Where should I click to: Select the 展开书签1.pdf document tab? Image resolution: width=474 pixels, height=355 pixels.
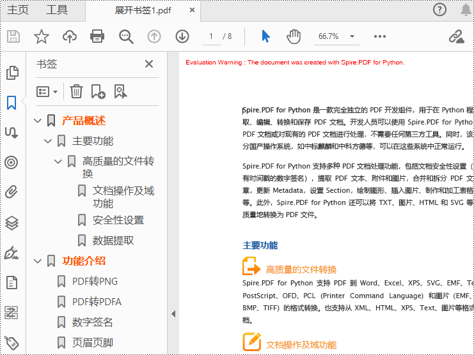pos(143,11)
